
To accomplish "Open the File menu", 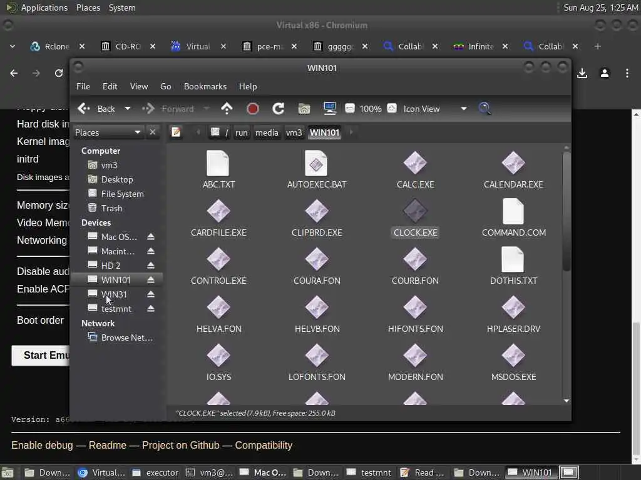I will [x=83, y=86].
